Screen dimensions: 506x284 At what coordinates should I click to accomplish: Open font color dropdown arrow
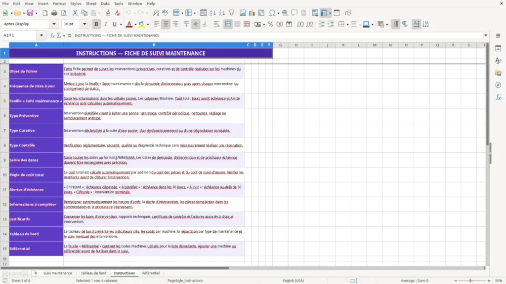tap(135, 25)
